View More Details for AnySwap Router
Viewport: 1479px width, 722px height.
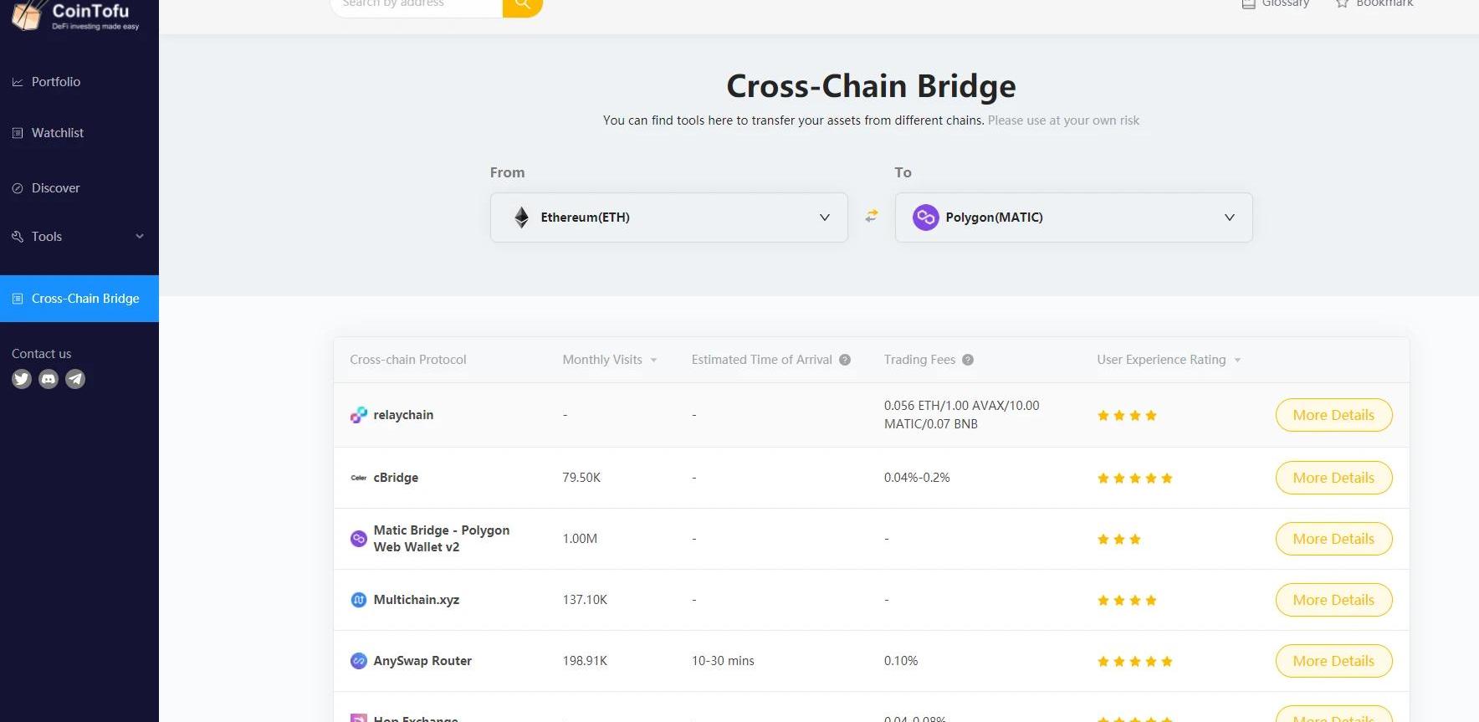click(1333, 661)
